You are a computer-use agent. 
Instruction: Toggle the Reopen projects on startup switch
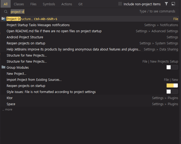(172, 86)
